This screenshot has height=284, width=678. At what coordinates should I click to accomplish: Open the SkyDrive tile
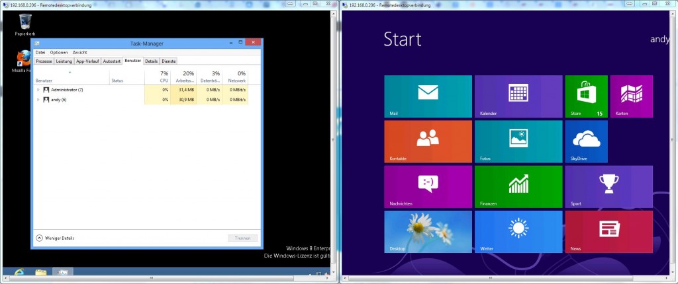(585, 141)
